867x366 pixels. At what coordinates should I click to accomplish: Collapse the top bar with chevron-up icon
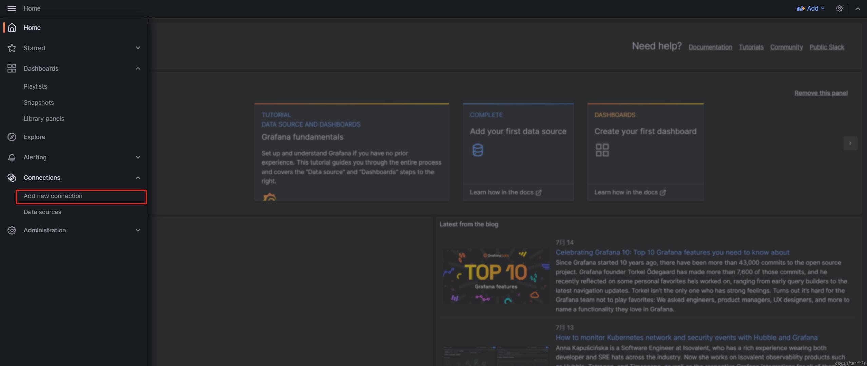click(858, 9)
